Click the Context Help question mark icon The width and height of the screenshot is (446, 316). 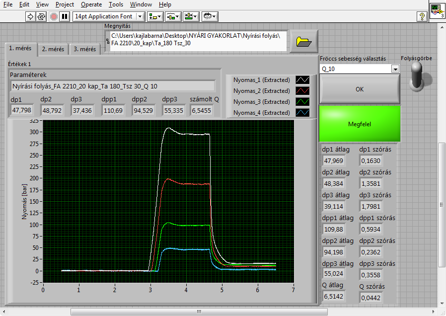(422, 16)
